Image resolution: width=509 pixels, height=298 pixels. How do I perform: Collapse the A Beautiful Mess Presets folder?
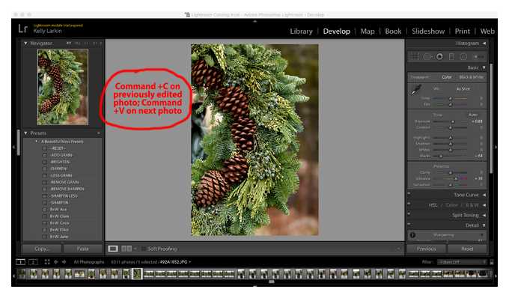[37, 142]
